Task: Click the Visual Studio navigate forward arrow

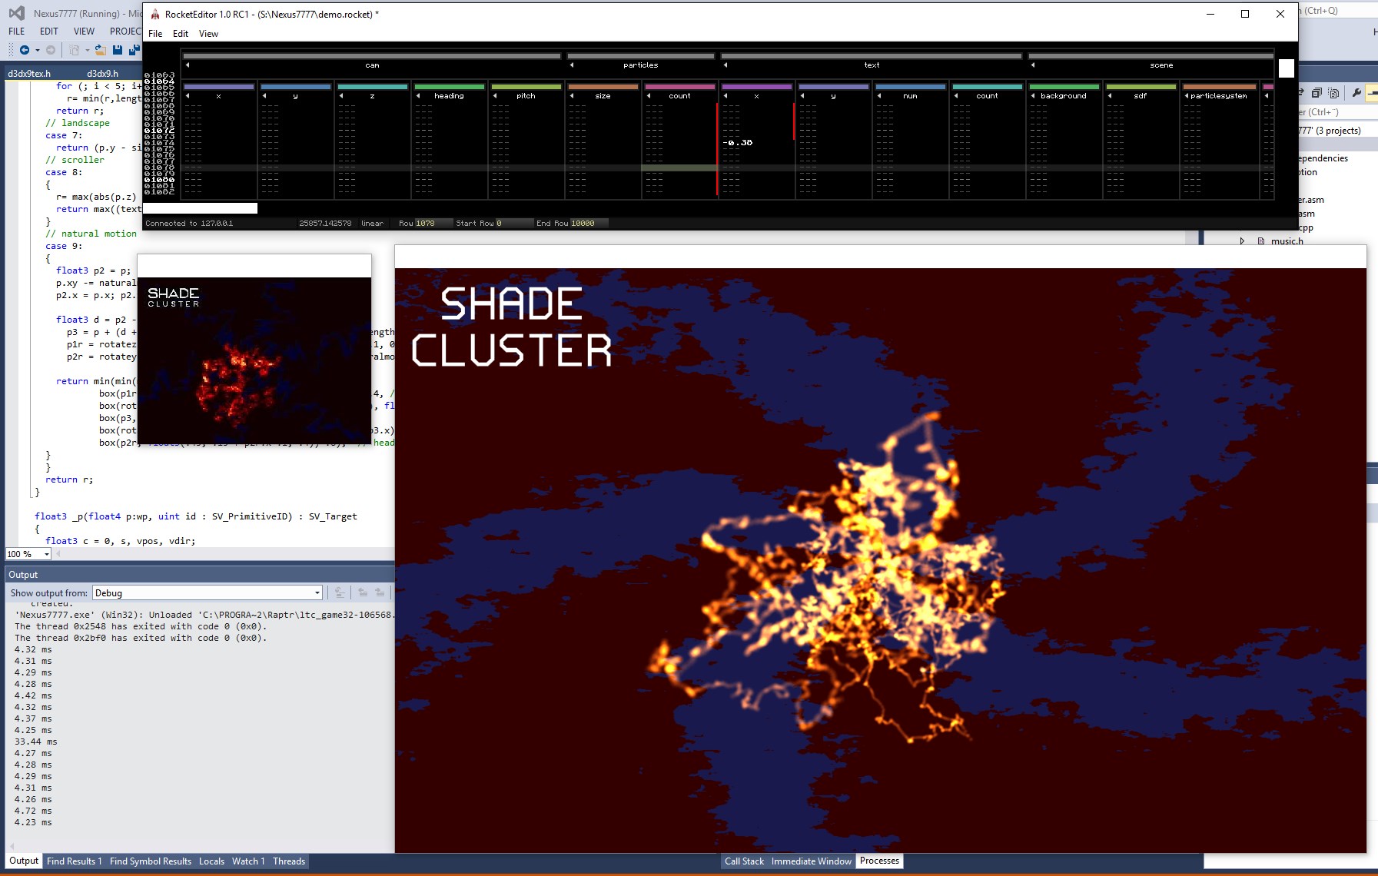Action: point(51,50)
